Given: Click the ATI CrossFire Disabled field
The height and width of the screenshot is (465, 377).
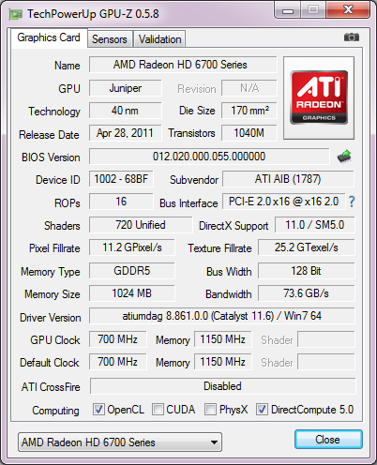Looking at the screenshot, I should pos(222,386).
